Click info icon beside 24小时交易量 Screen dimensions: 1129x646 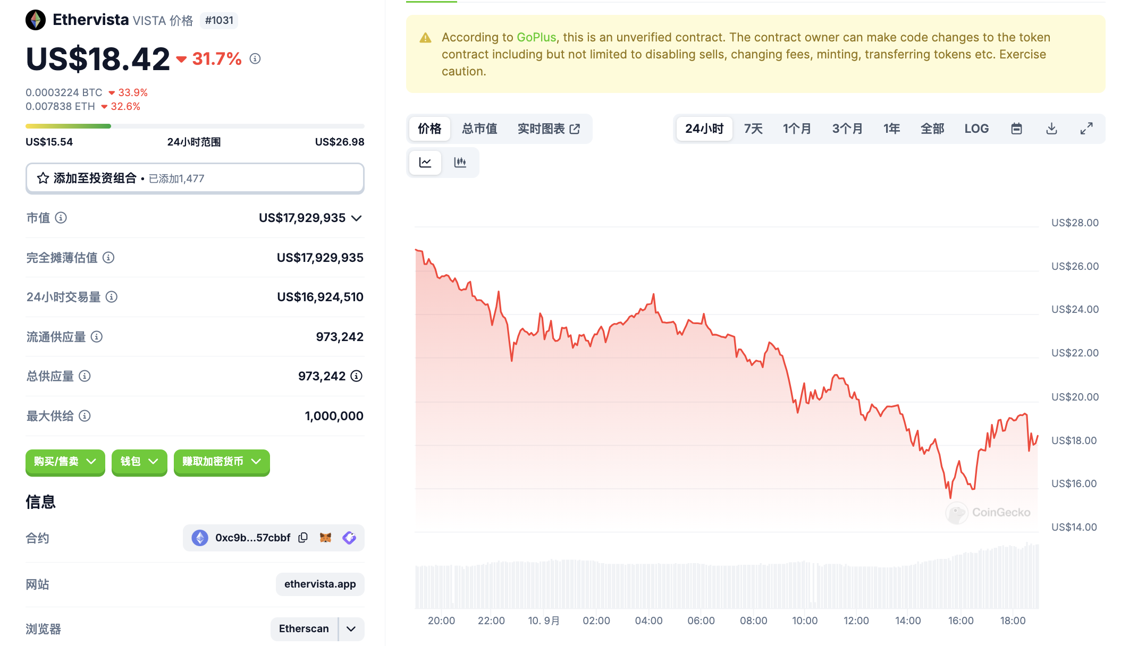coord(112,297)
